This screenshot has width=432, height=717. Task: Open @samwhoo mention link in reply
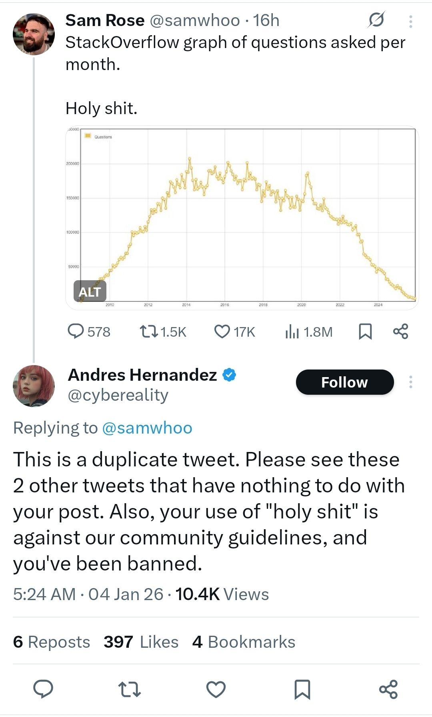point(147,428)
